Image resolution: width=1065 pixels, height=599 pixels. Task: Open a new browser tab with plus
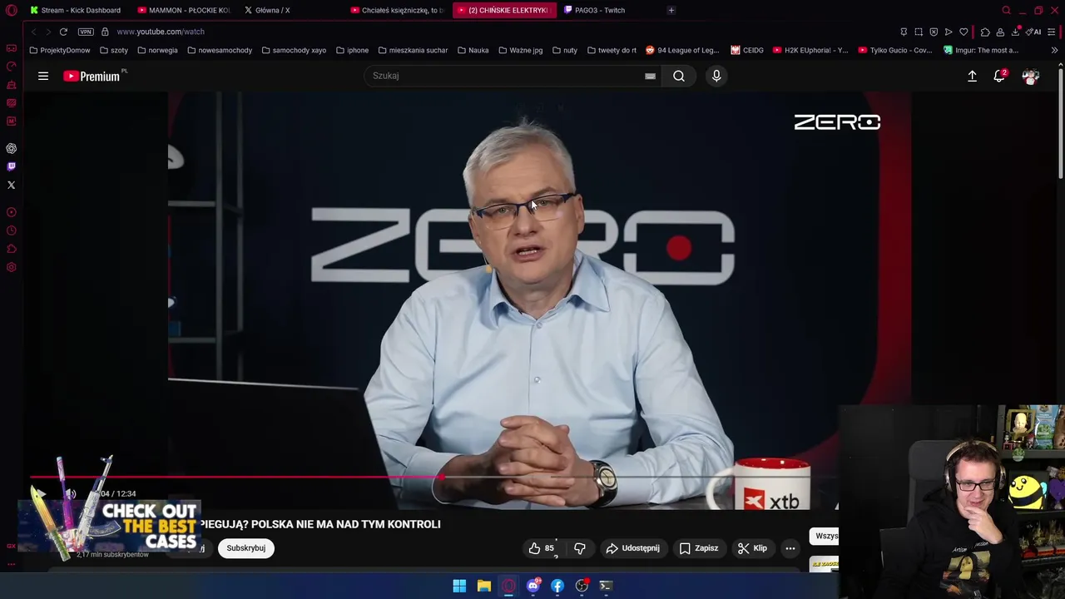pos(671,10)
